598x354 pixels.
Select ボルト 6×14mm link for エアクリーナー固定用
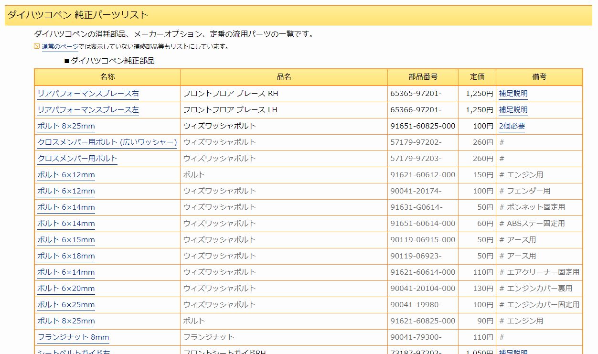point(66,272)
